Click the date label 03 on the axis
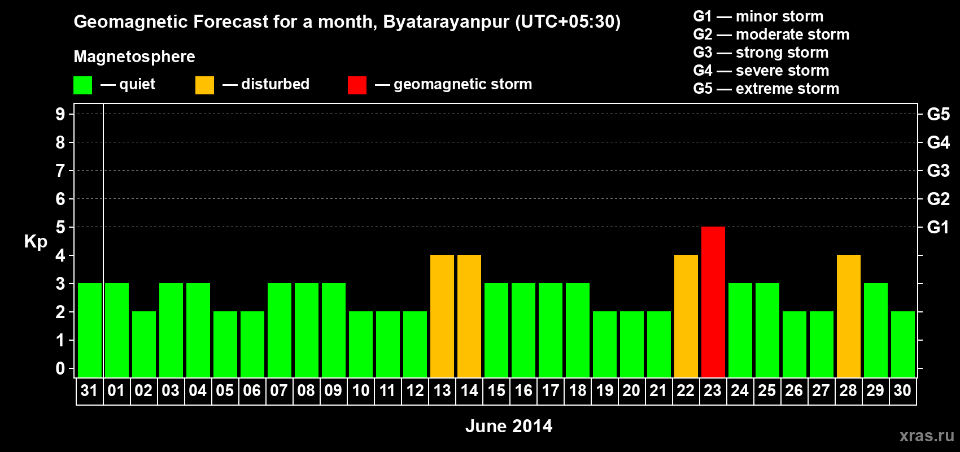Image resolution: width=960 pixels, height=452 pixels. click(171, 390)
